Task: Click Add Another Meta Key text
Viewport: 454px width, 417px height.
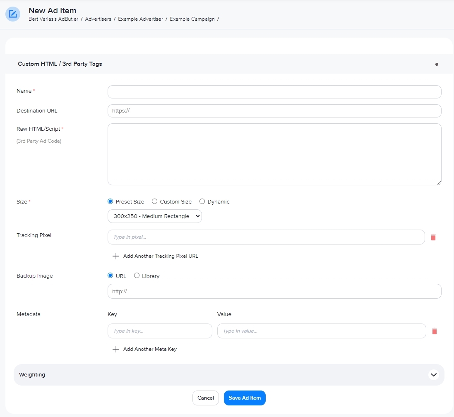Action: click(150, 349)
